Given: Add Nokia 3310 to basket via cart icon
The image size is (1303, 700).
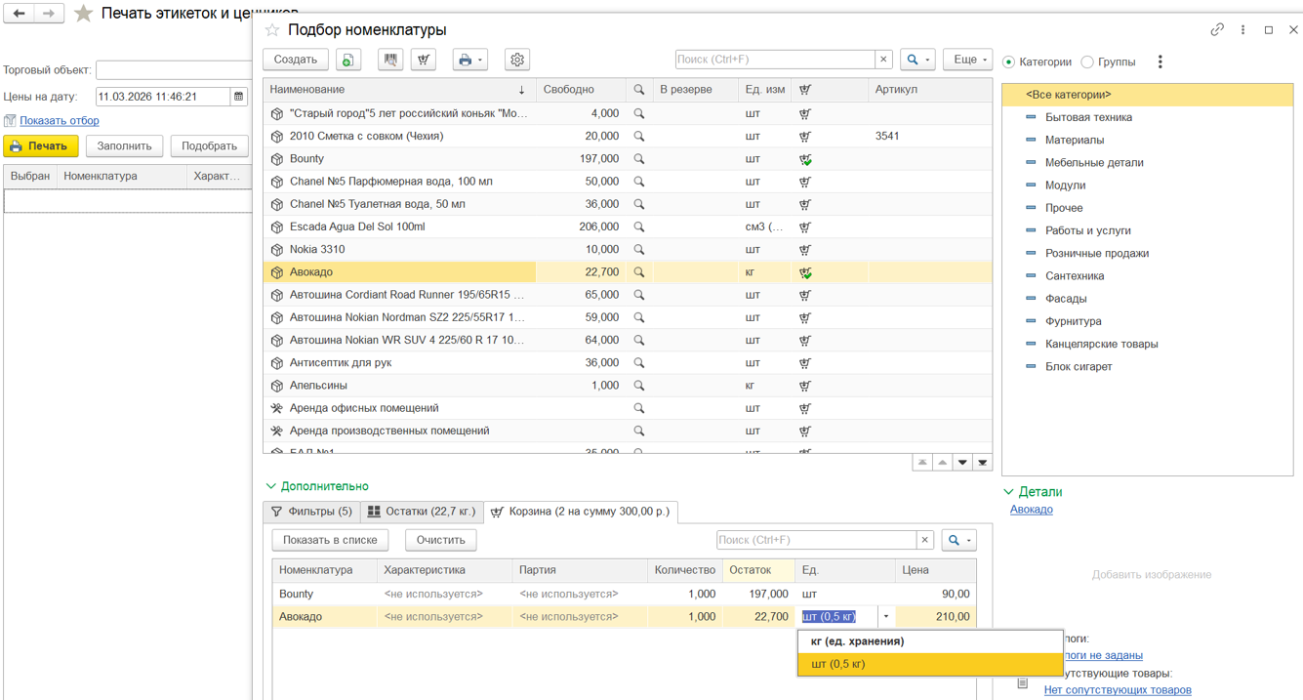Looking at the screenshot, I should [x=804, y=250].
